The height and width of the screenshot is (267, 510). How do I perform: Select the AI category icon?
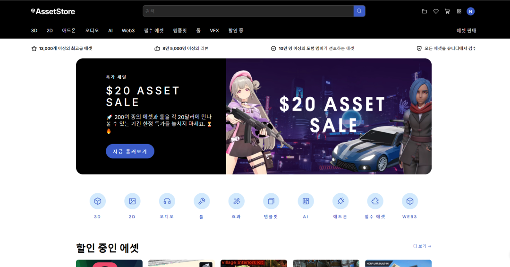306,201
